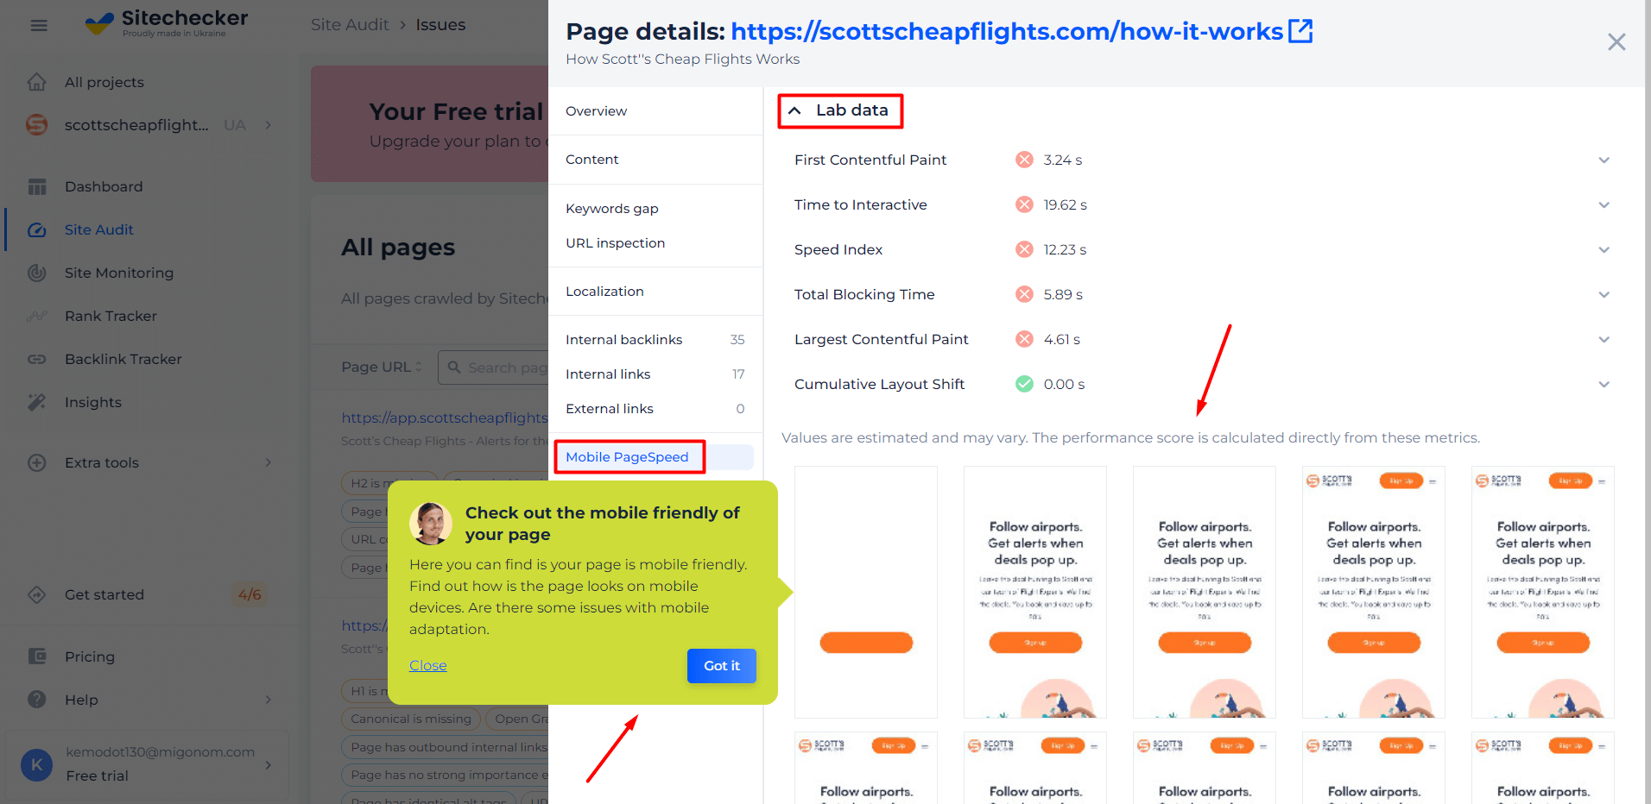Click the Sitechecker logo
The height and width of the screenshot is (804, 1651).
pos(167,23)
